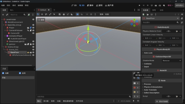Open the 变换 transform menu button
The width and height of the screenshot is (185, 104).
pos(101,14)
